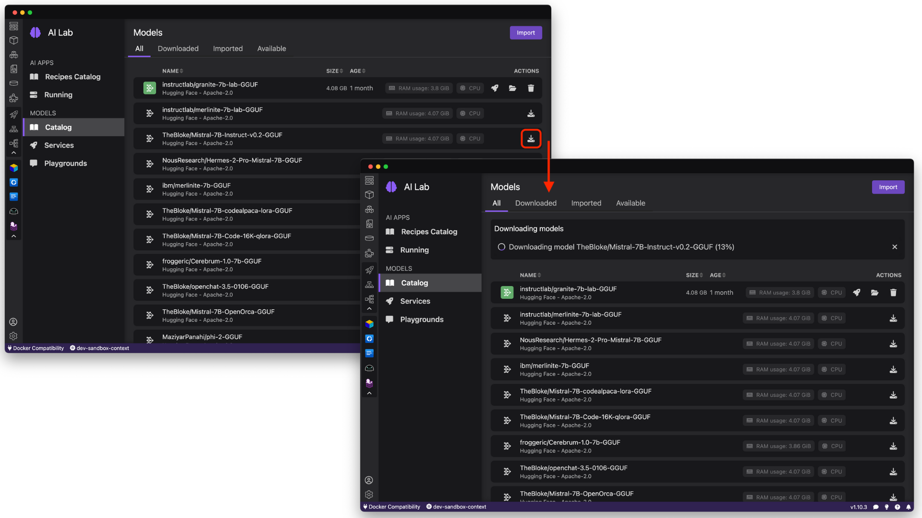922x518 pixels.
Task: Download instructlab/merlinite-7b-lab-GGUF in front window
Action: [893, 318]
